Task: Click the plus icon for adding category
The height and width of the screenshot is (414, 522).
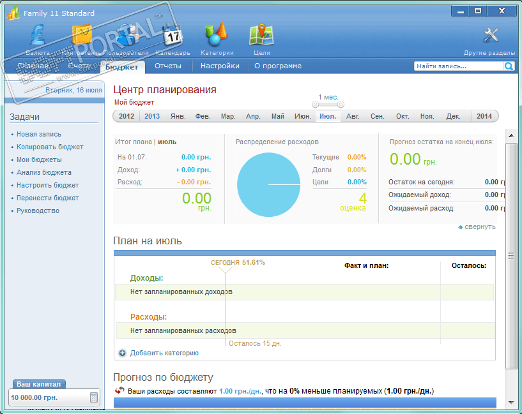Action: (123, 353)
